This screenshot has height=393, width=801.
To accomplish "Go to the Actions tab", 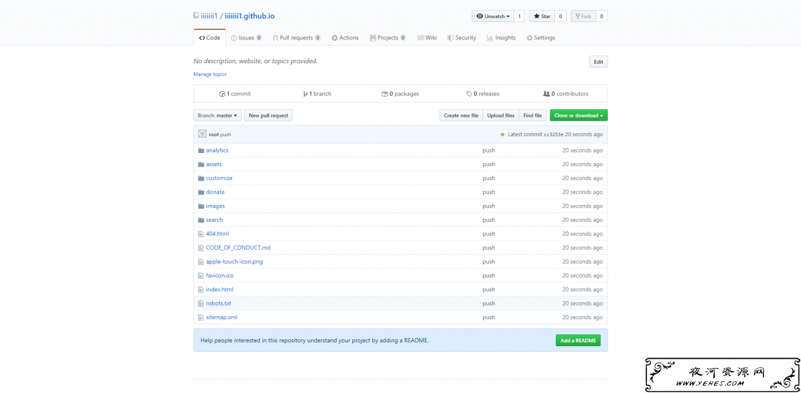I will pos(345,37).
